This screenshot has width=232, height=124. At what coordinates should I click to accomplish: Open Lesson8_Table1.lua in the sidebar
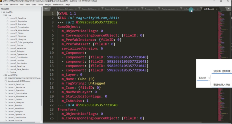coord(17,66)
